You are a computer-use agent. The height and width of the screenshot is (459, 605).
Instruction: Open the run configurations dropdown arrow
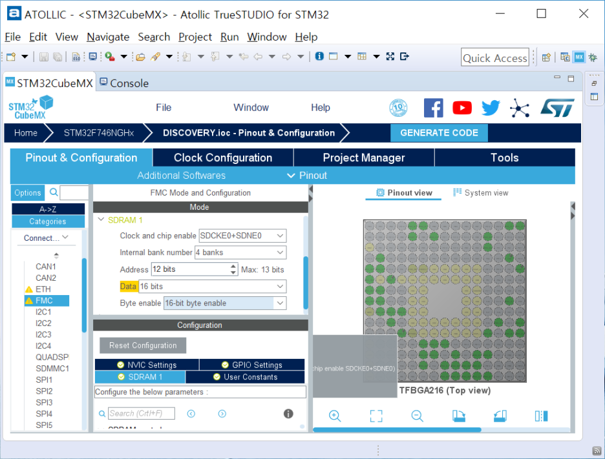tap(124, 57)
